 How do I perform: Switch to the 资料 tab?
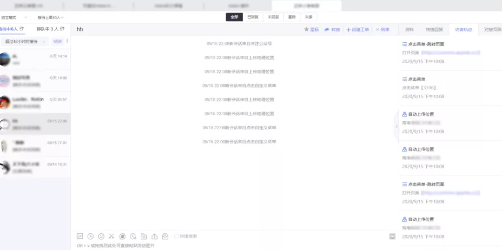409,29
